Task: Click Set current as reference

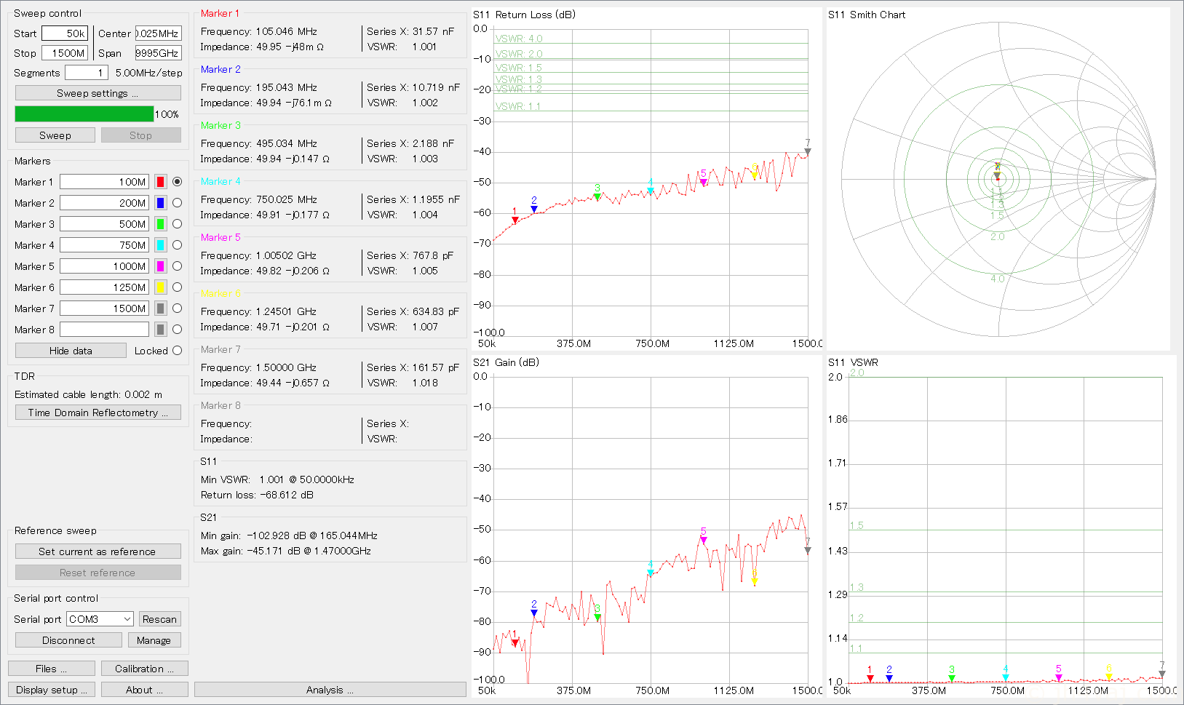Action: [98, 551]
